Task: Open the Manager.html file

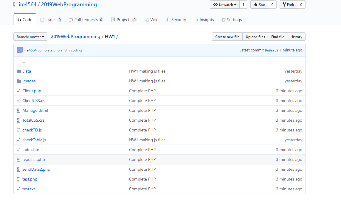Action: (35, 110)
